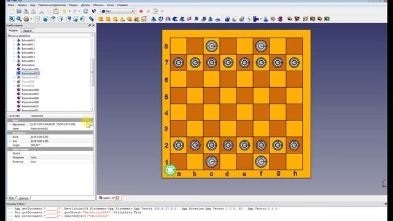Click the Rear view cube icon

68,19
